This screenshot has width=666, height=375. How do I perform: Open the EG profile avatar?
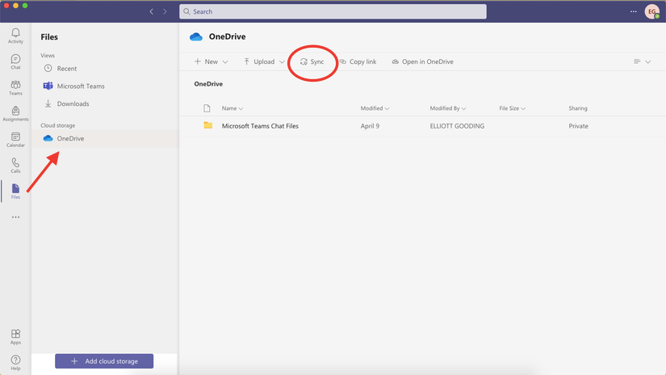click(x=652, y=11)
